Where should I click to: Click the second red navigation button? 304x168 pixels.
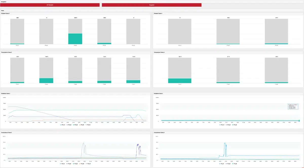151,5
